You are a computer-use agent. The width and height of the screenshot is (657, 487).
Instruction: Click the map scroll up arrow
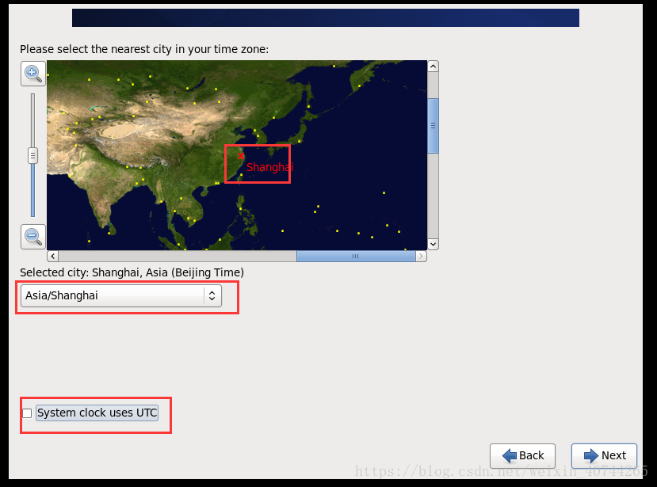(434, 67)
